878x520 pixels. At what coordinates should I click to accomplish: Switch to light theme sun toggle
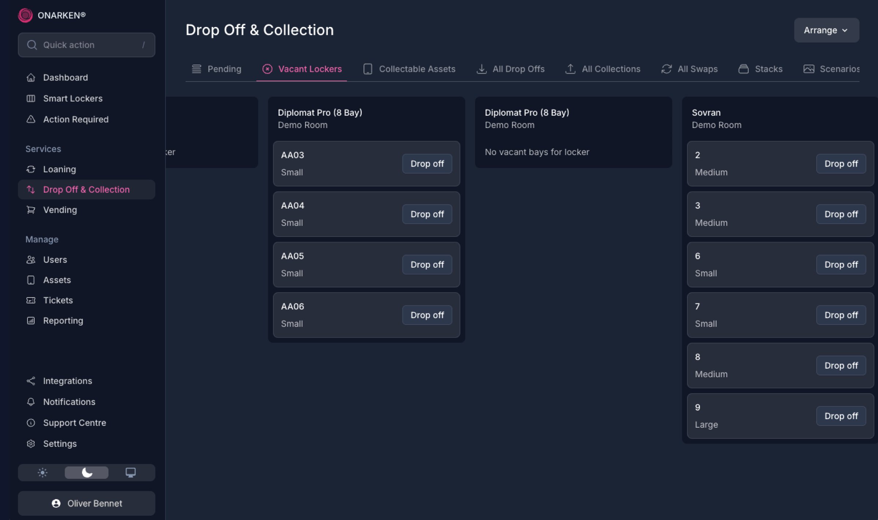click(x=42, y=472)
